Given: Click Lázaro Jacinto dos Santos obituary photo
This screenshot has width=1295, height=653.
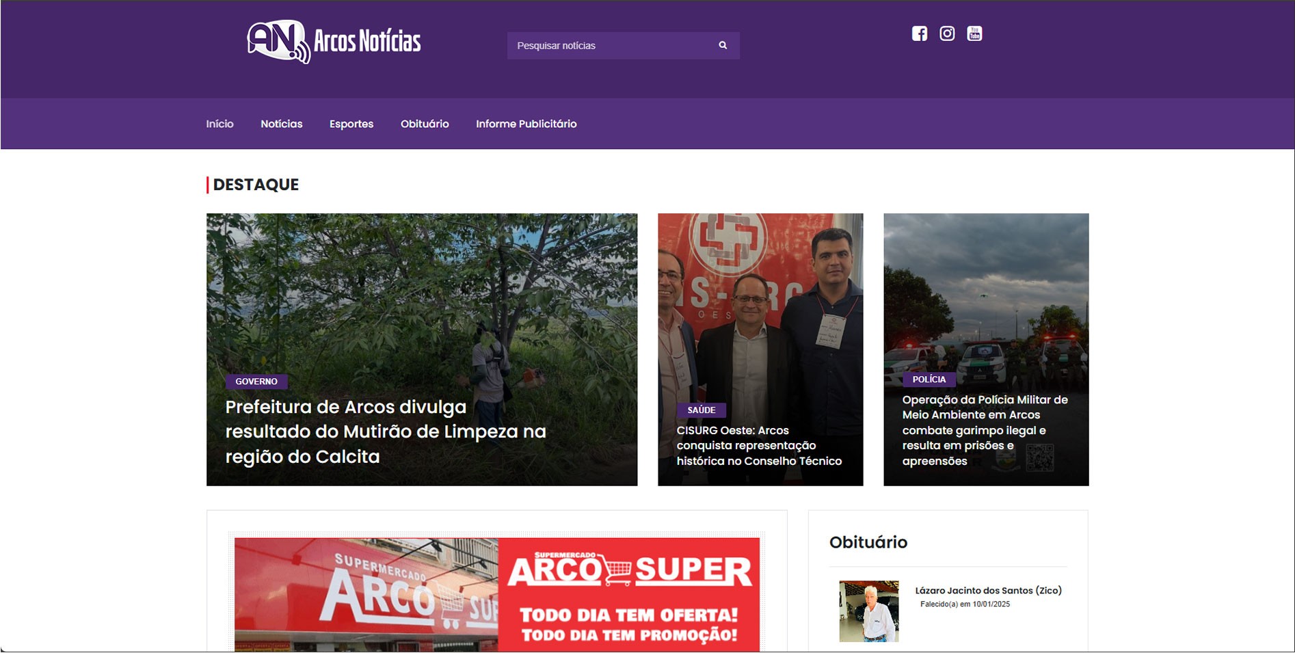Looking at the screenshot, I should (869, 611).
